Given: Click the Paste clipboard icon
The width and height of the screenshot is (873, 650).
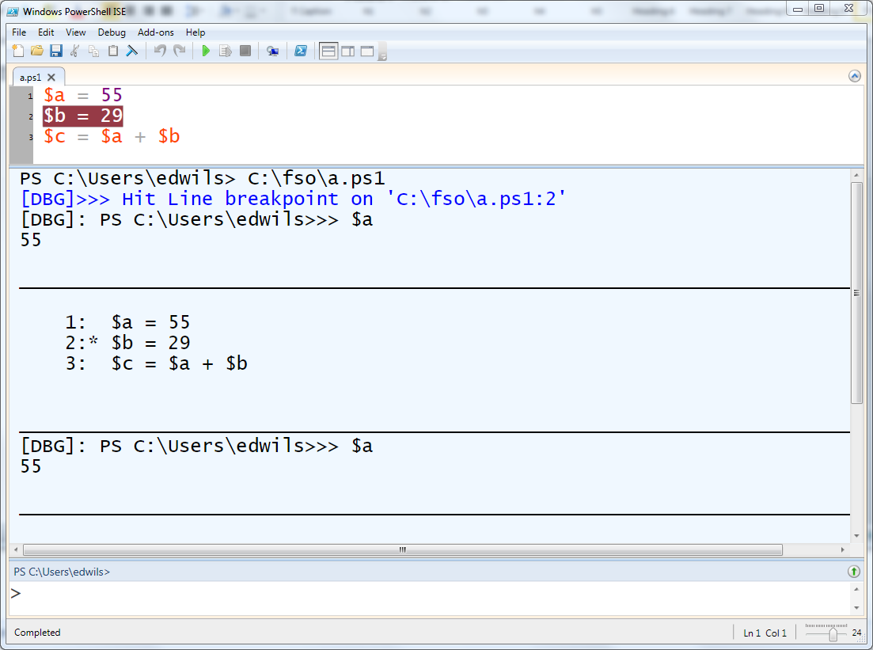Looking at the screenshot, I should [x=113, y=51].
